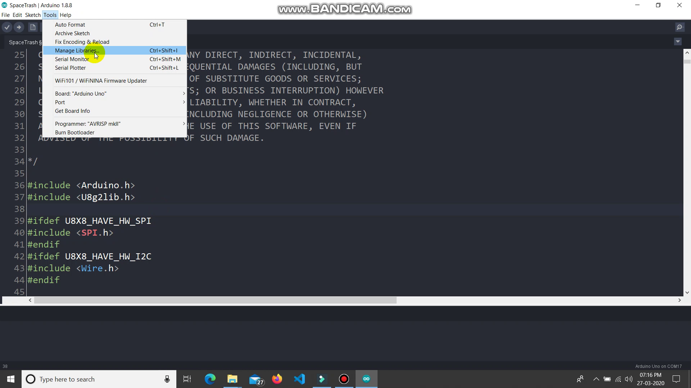
Task: Click the horizontal scrollbar thumb
Action: pyautogui.click(x=215, y=300)
